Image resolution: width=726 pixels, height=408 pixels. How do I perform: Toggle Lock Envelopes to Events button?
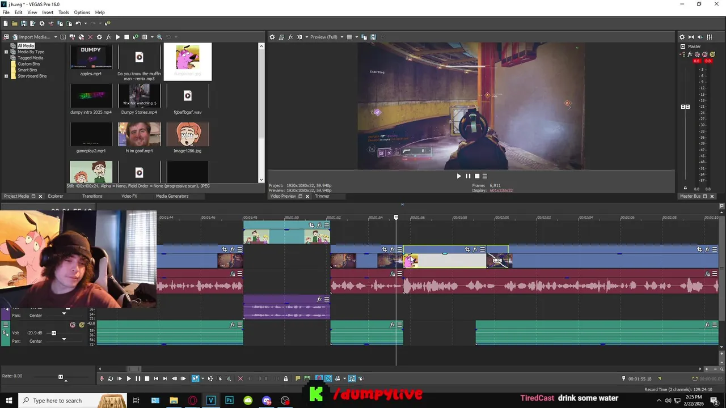pyautogui.click(x=352, y=379)
